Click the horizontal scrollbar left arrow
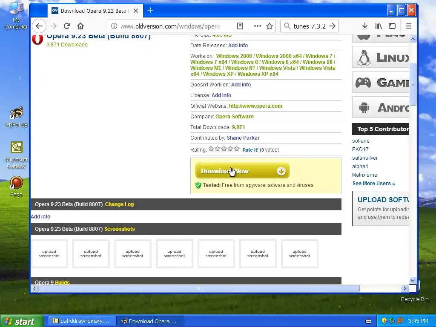This screenshot has width=436, height=327. 34,288
